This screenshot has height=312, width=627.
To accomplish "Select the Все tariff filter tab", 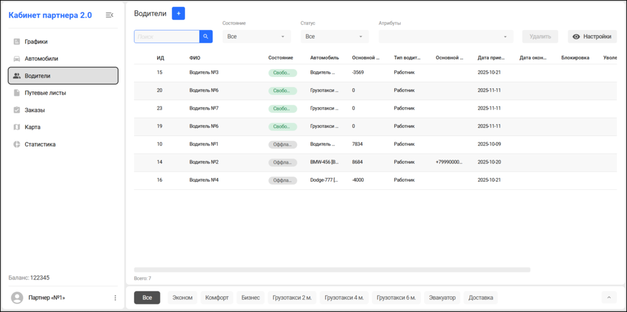I will (x=147, y=298).
